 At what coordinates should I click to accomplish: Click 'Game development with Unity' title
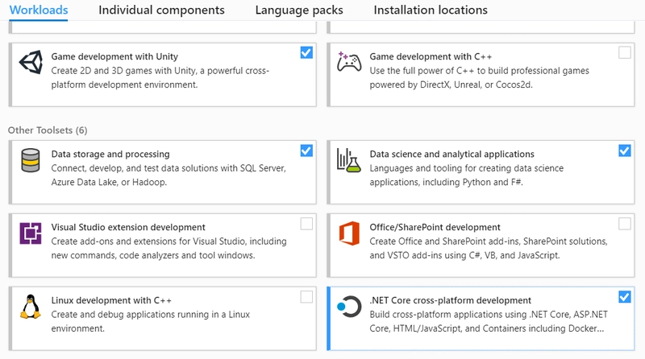click(114, 56)
